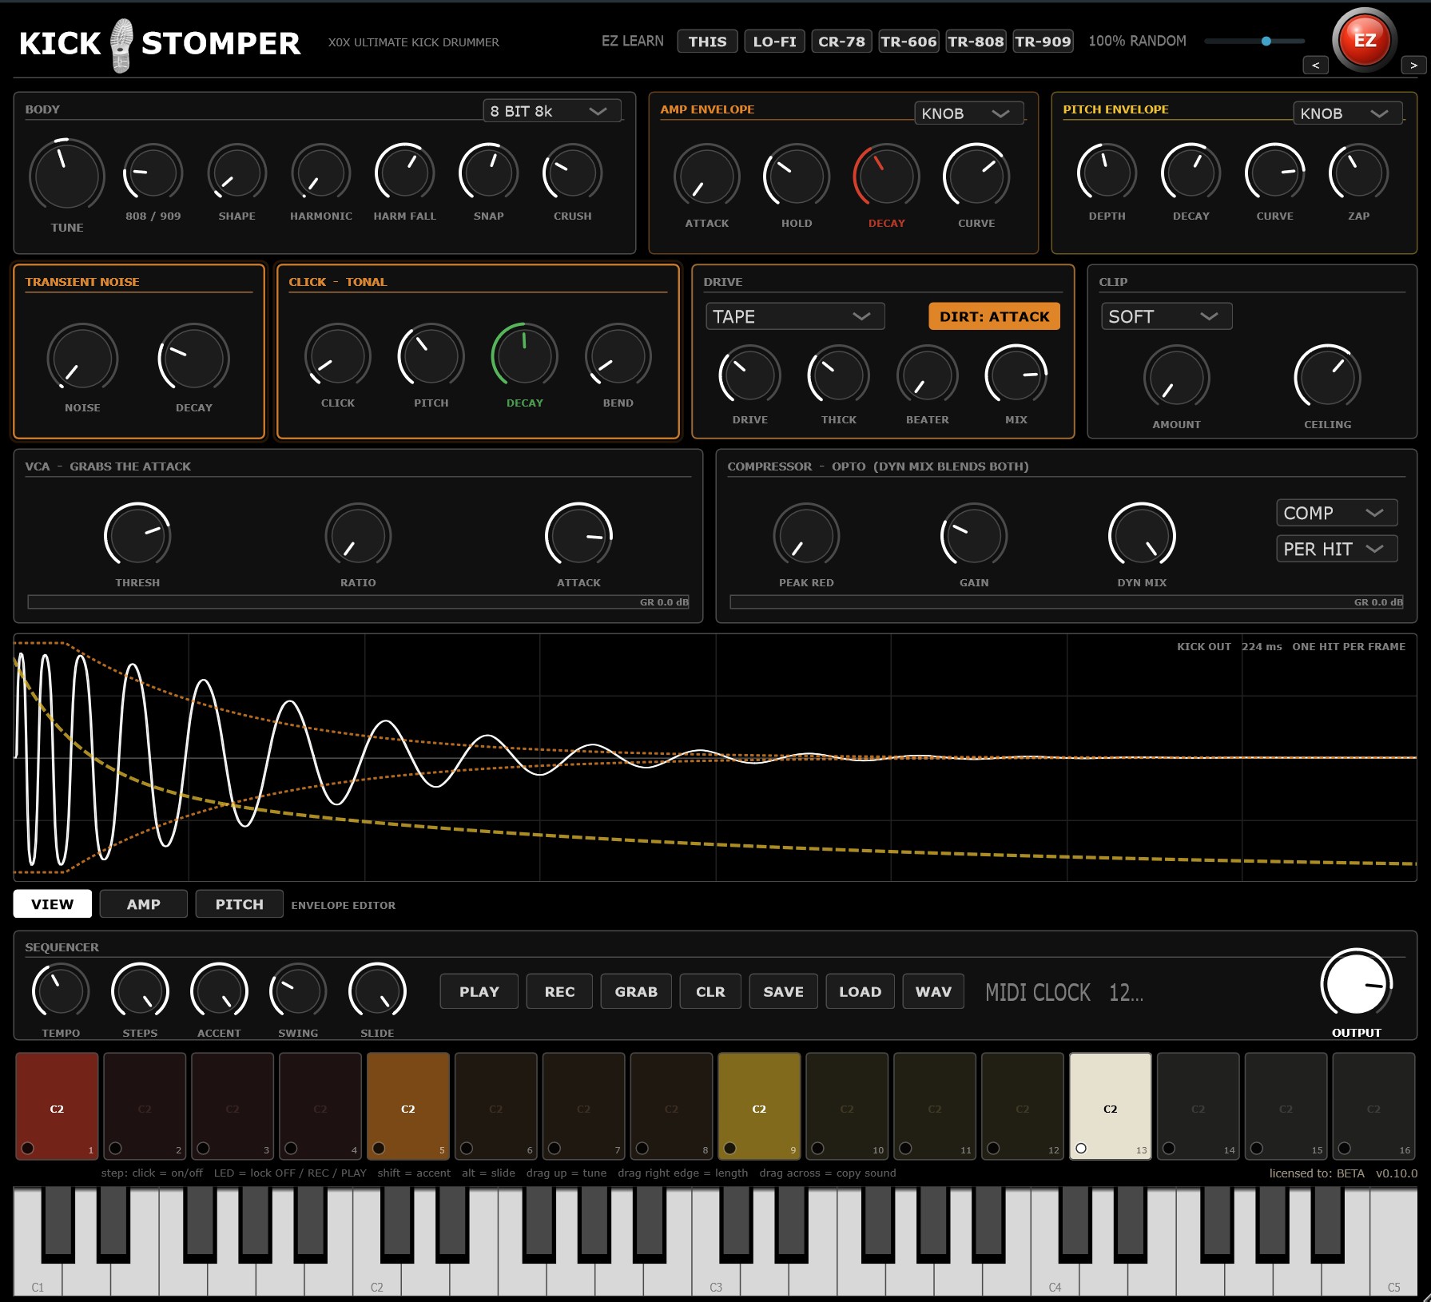This screenshot has height=1302, width=1431.
Task: Click the red Amp Envelope DECAY knob
Action: (x=887, y=177)
